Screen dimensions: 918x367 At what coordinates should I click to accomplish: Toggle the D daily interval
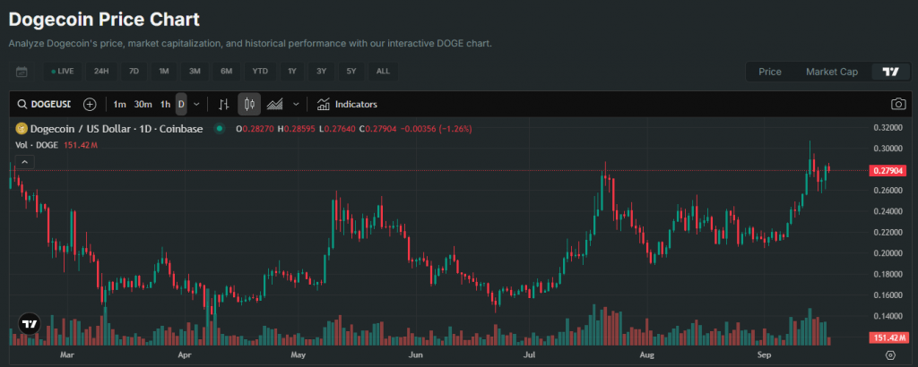pos(181,104)
